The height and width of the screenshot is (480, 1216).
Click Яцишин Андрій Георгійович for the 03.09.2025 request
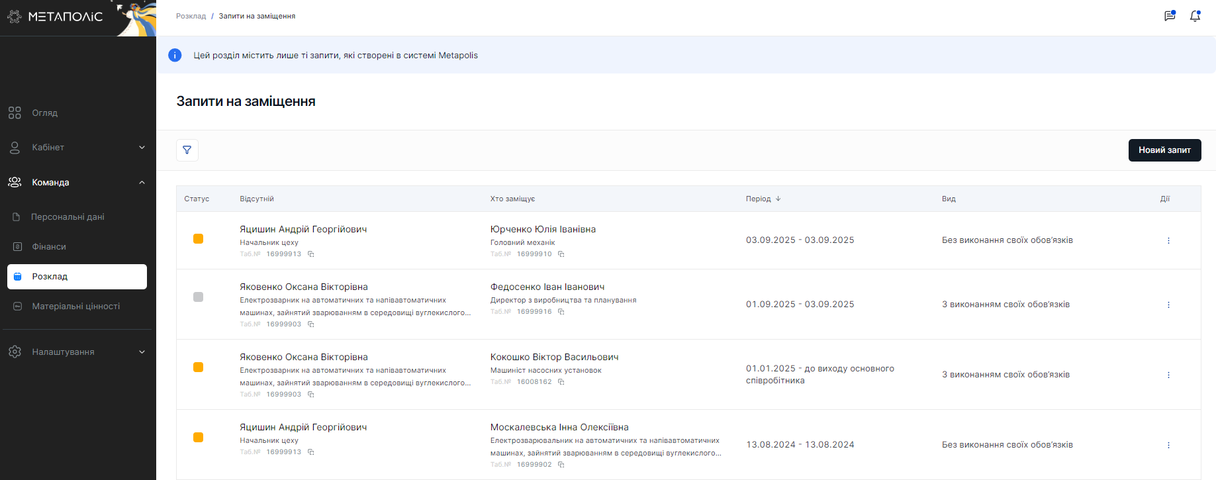pyautogui.click(x=303, y=229)
